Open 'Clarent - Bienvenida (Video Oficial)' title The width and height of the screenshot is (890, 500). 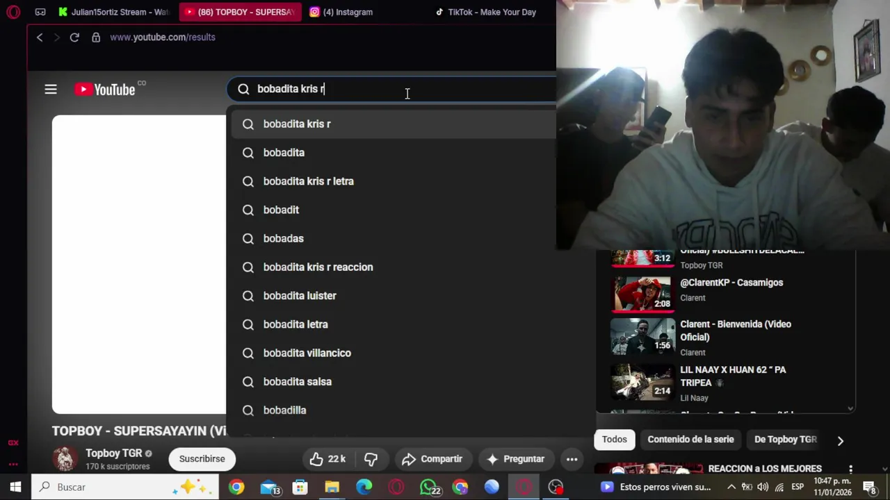click(x=736, y=331)
